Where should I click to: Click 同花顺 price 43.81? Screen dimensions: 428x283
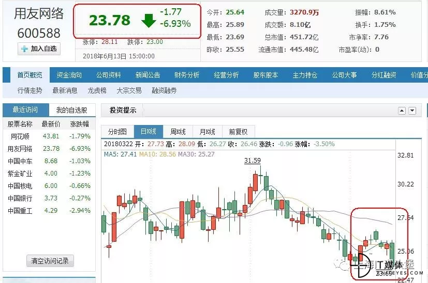pos(51,136)
